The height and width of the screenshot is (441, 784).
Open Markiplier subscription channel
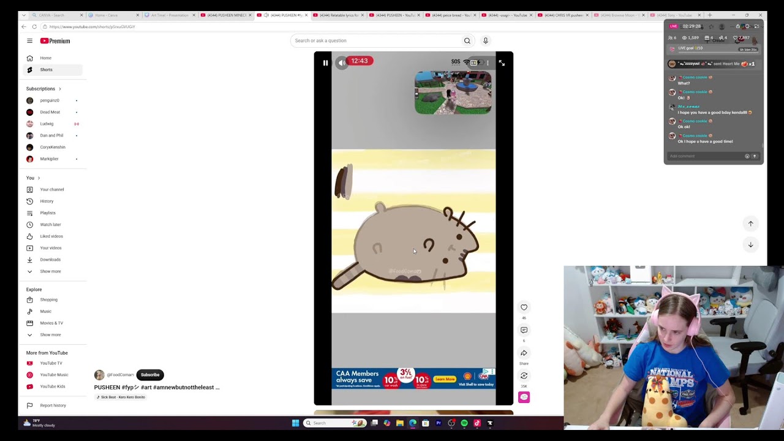[x=53, y=159]
